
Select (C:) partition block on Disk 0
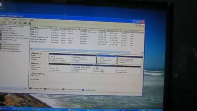(60, 58)
